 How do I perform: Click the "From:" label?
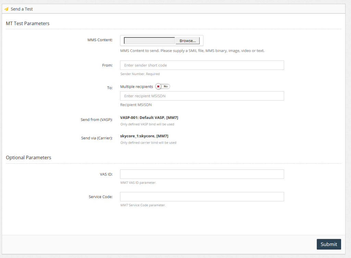tap(107, 65)
